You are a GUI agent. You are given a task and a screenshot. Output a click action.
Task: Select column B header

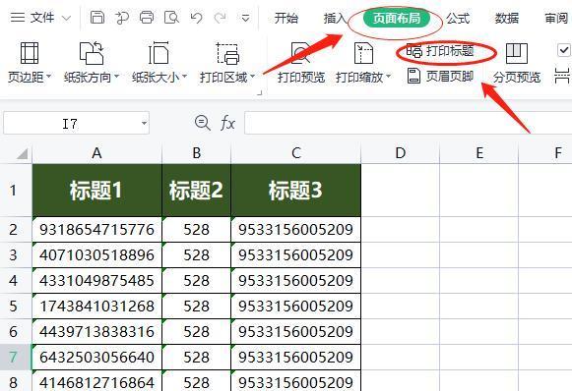coord(196,153)
